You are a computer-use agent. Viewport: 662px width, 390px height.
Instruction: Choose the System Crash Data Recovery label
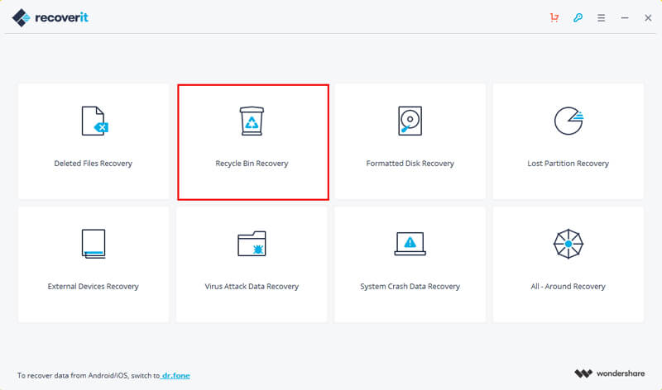410,286
